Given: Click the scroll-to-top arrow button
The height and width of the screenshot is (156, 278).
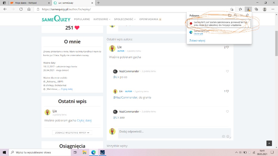Looking at the screenshot, I should pos(269,143).
